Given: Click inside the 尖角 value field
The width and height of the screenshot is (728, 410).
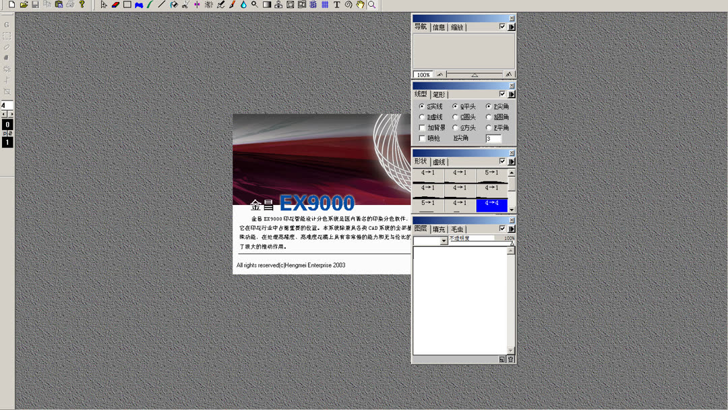Looking at the screenshot, I should (x=494, y=138).
